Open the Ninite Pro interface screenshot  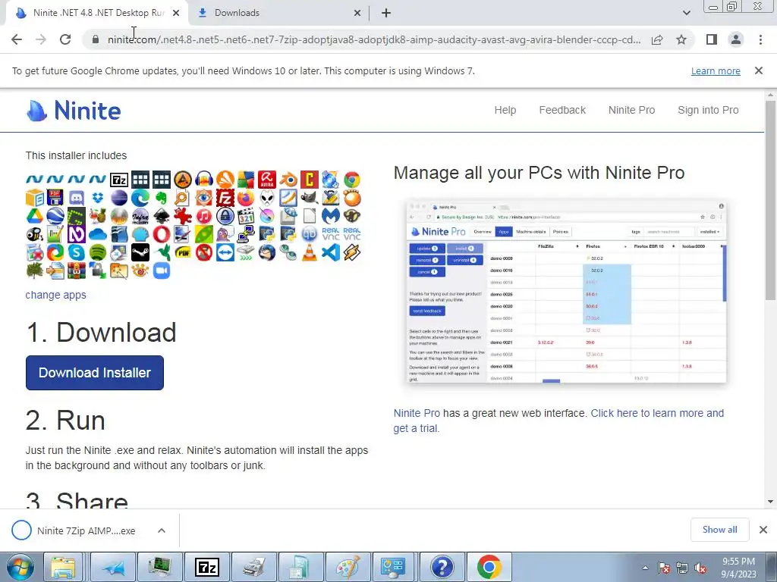click(x=566, y=292)
